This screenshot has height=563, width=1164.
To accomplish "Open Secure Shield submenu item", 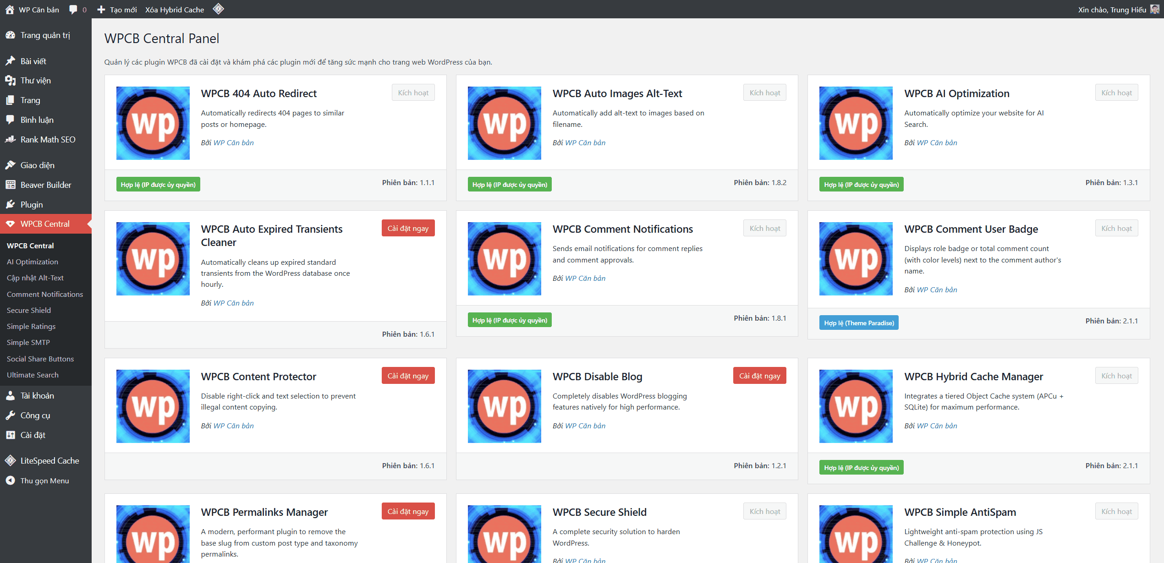I will [x=29, y=310].
